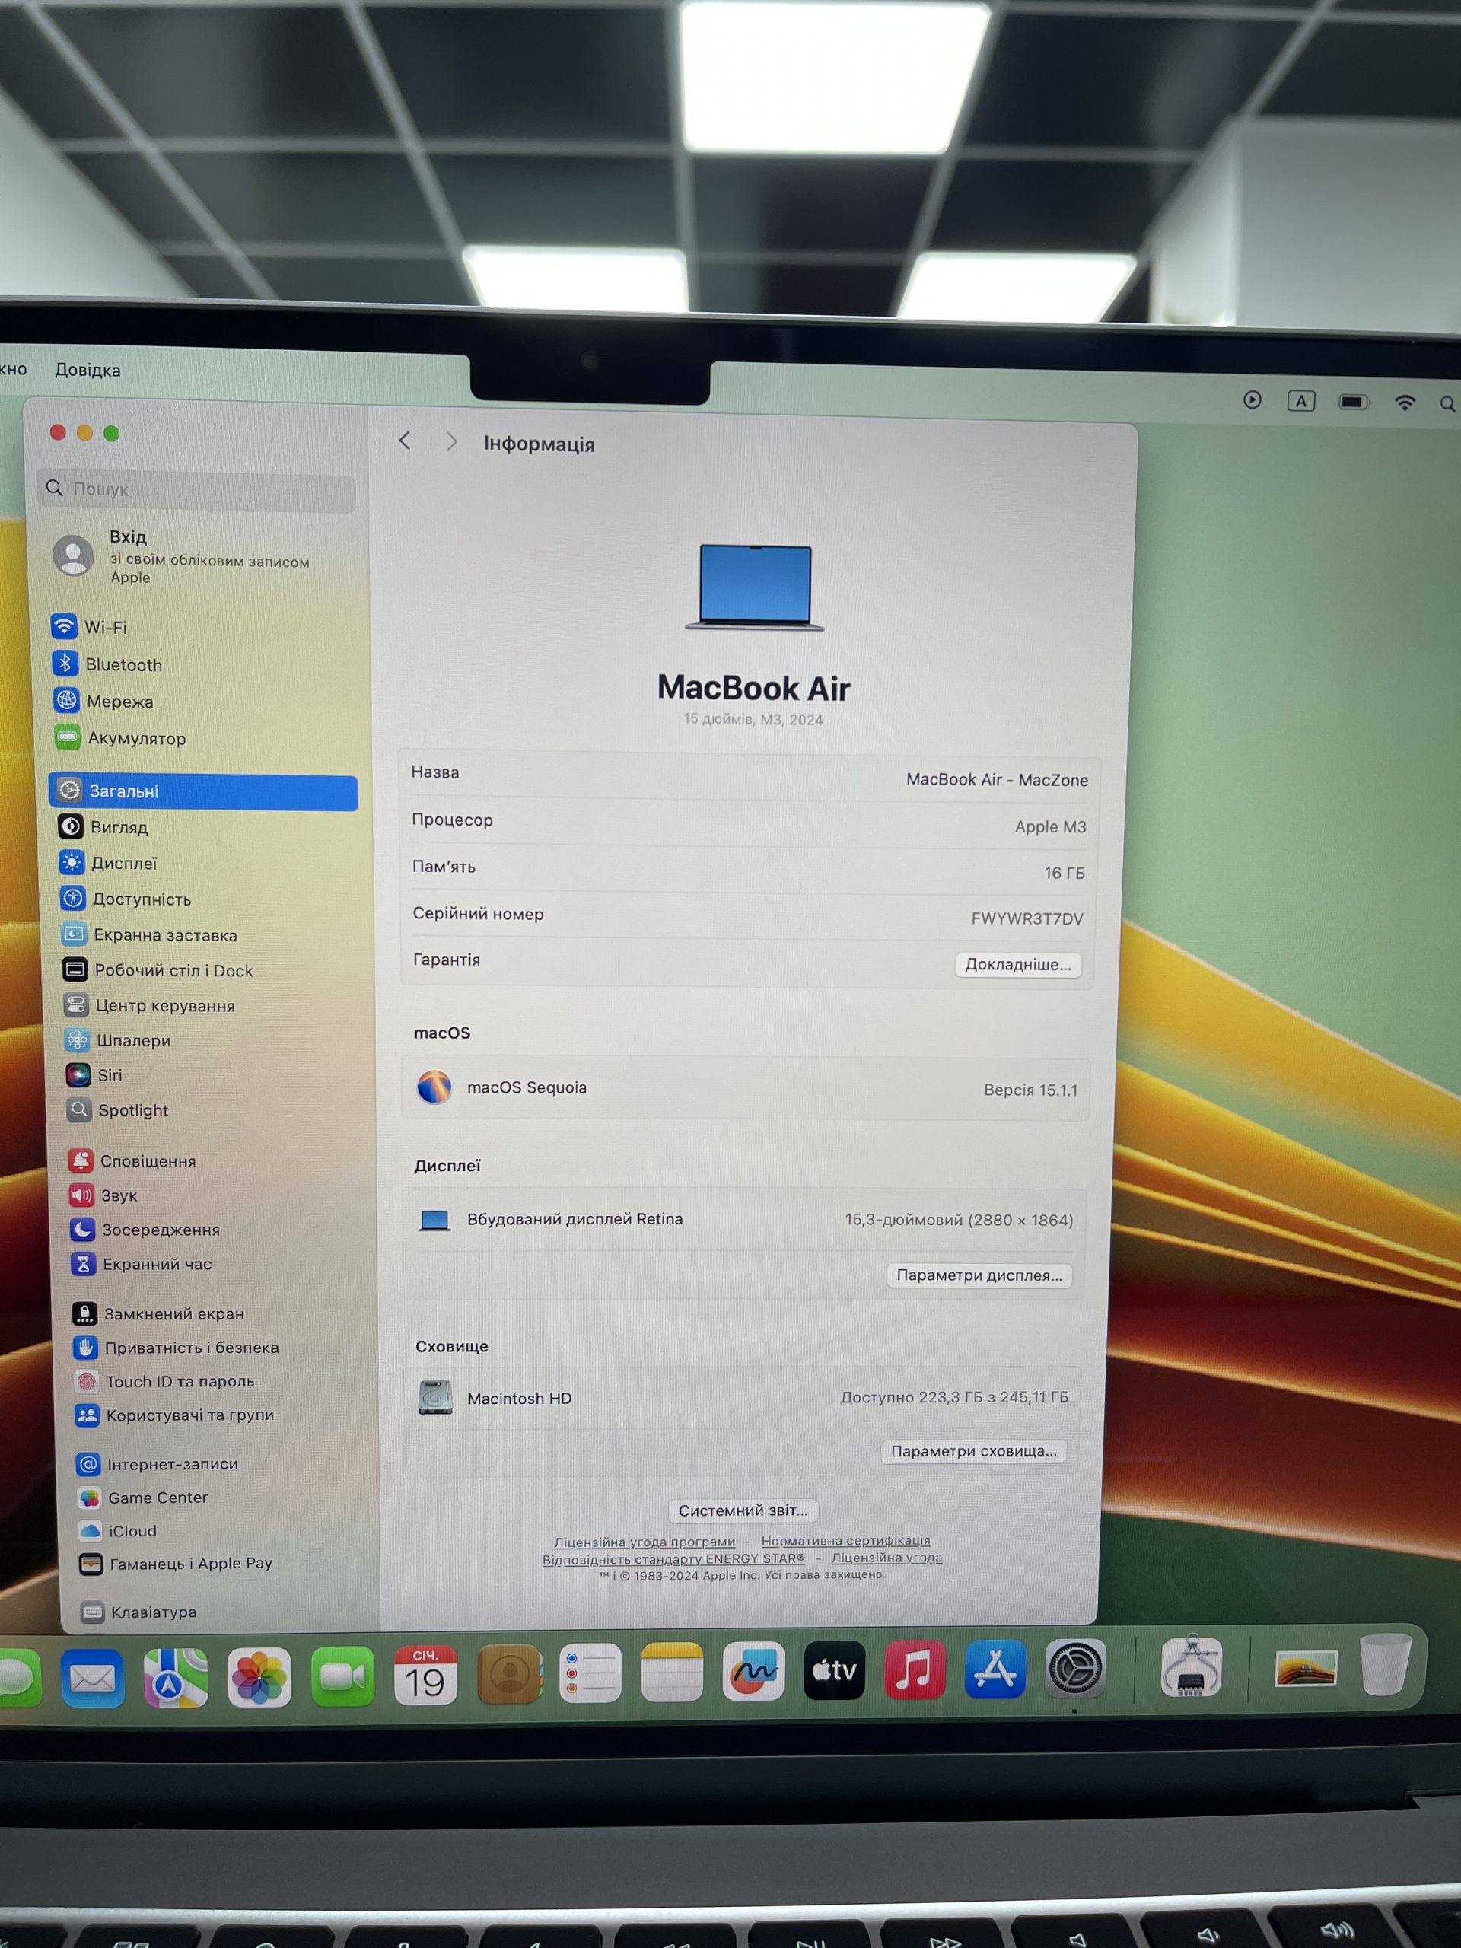Open Шпалери wallpaper settings
The height and width of the screenshot is (1948, 1461).
click(x=118, y=1040)
